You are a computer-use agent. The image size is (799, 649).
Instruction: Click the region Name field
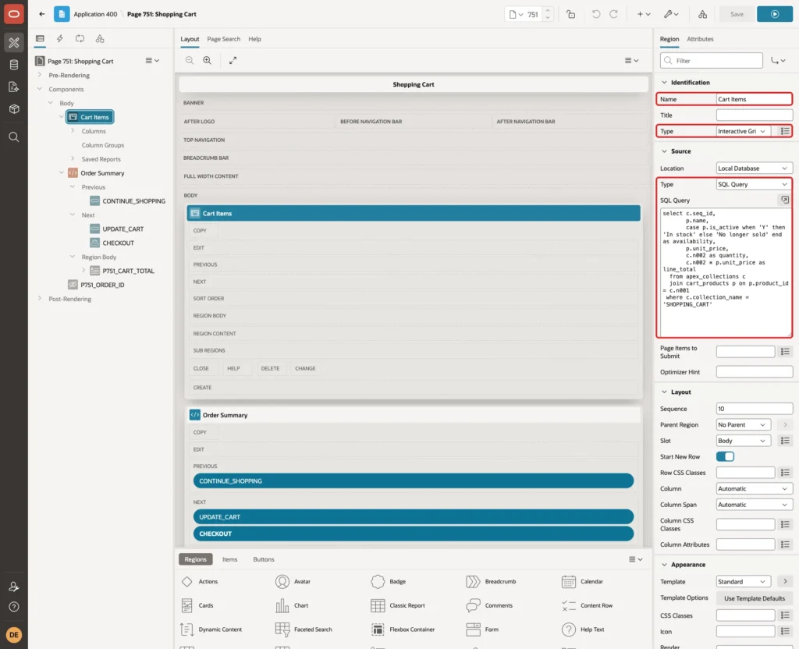pyautogui.click(x=755, y=99)
